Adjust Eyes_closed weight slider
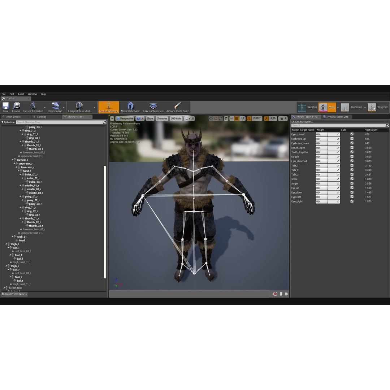Image resolution: width=390 pixels, height=390 pixels. (x=328, y=134)
